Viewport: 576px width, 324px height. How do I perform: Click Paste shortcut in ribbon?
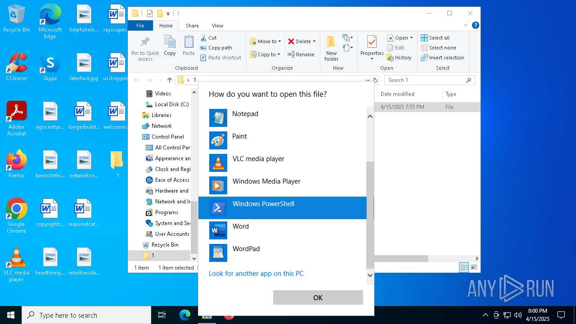(221, 58)
